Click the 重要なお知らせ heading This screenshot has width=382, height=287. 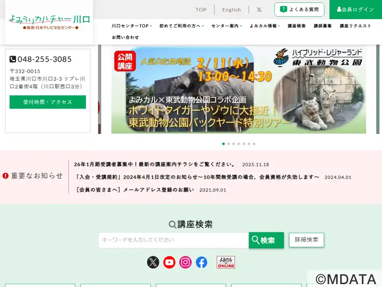(37, 176)
